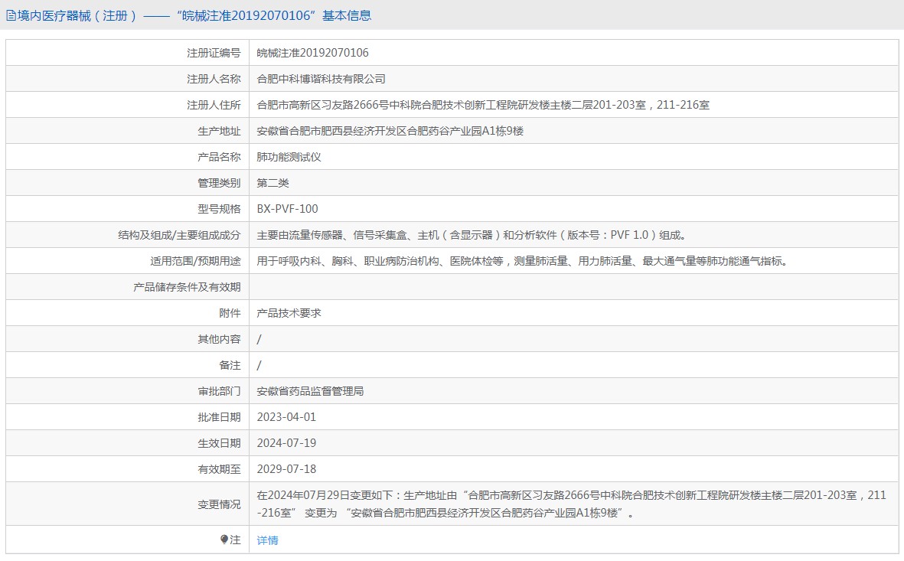Click the label 注册人名称
This screenshot has width=904, height=561.
coord(214,79)
